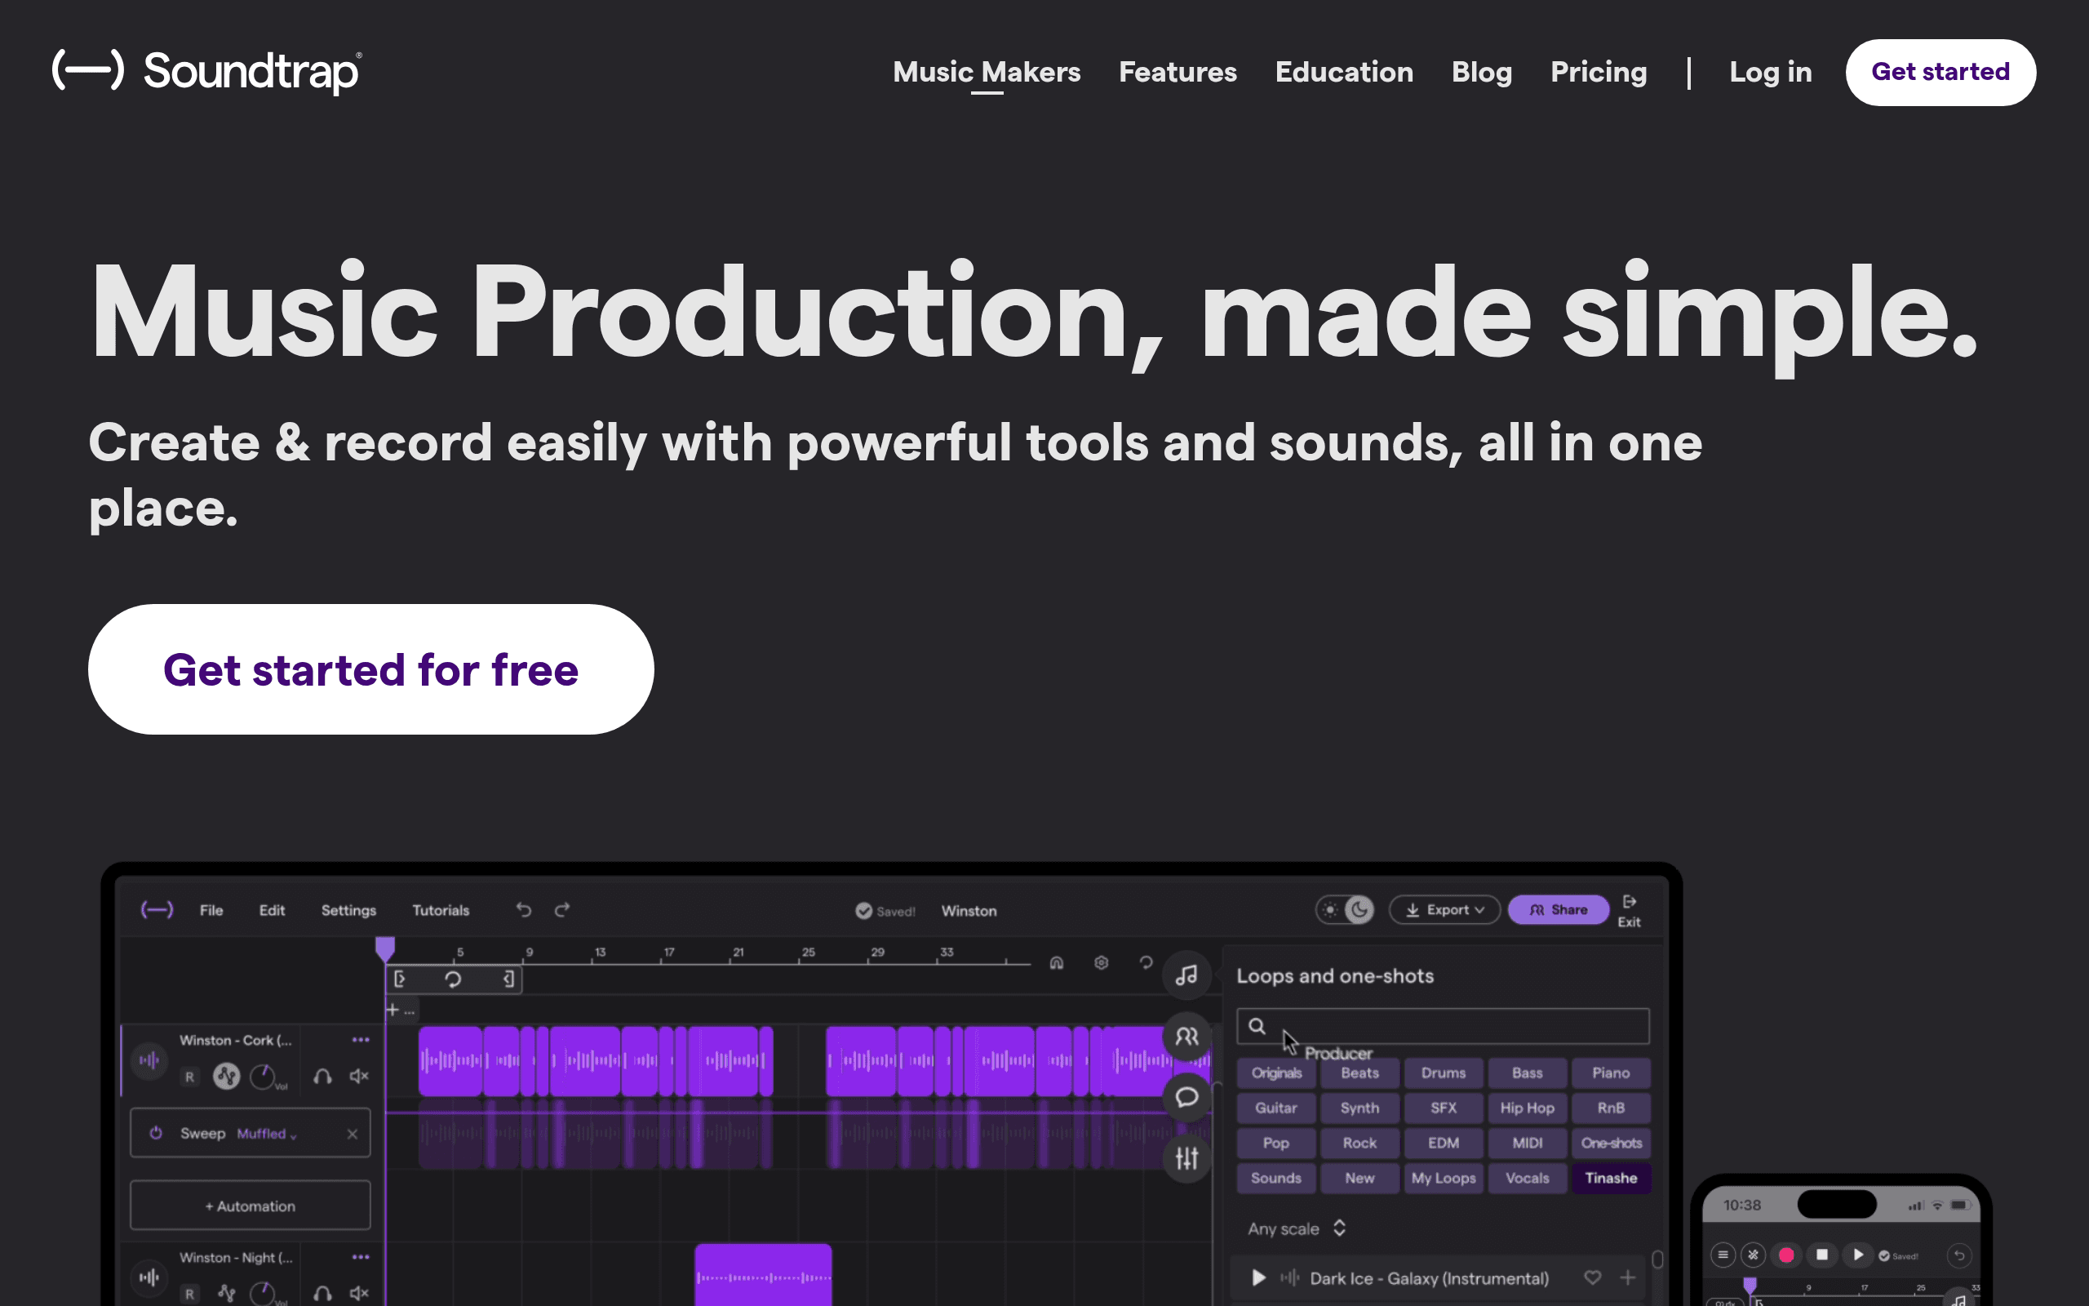This screenshot has width=2089, height=1306.
Task: Open three-dots menu on Winston - Night track
Action: point(361,1257)
